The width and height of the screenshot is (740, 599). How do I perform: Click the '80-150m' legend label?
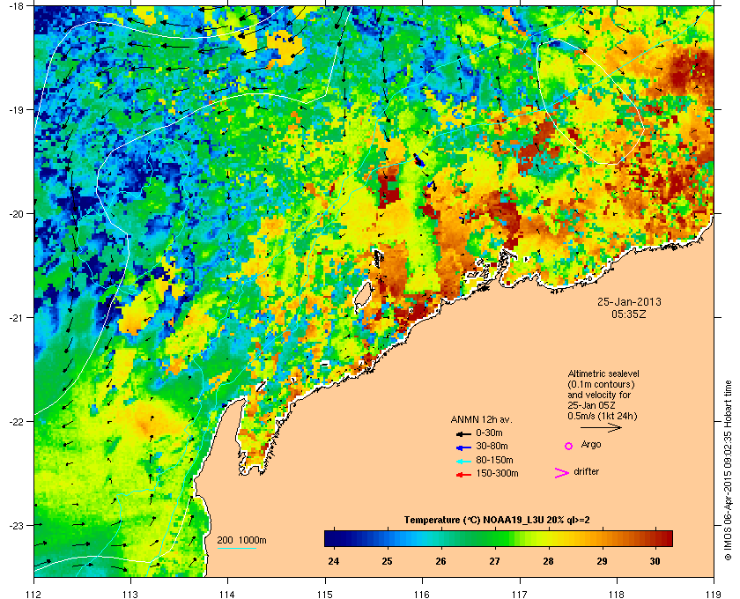(494, 460)
